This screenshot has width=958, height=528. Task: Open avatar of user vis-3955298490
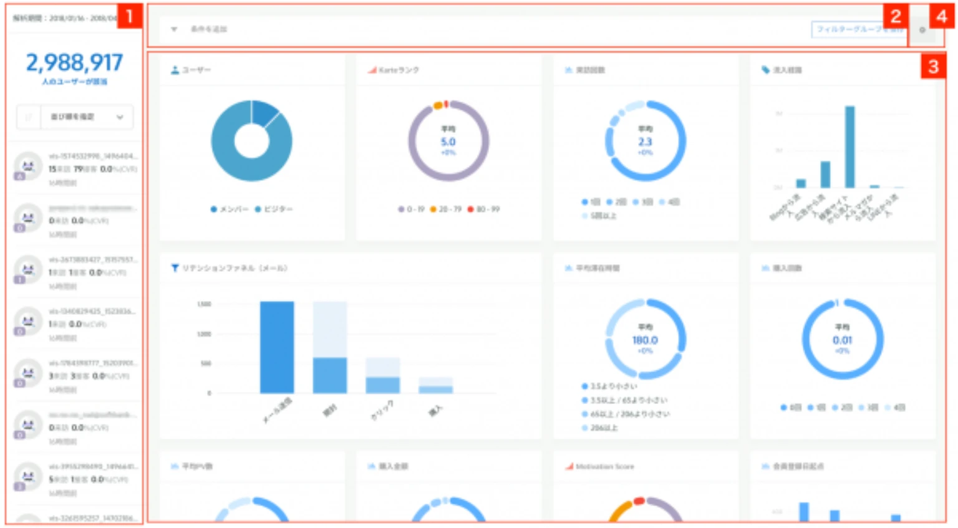click(x=28, y=476)
